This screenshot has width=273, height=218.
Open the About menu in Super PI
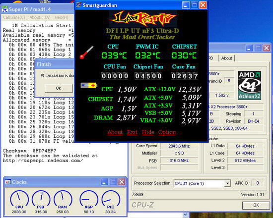(x=40, y=17)
